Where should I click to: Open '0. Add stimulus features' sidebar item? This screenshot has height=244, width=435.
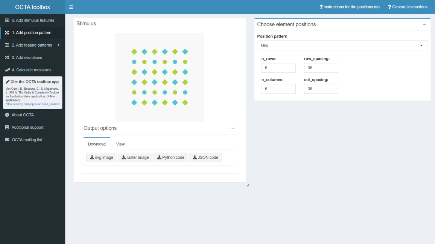[33, 20]
